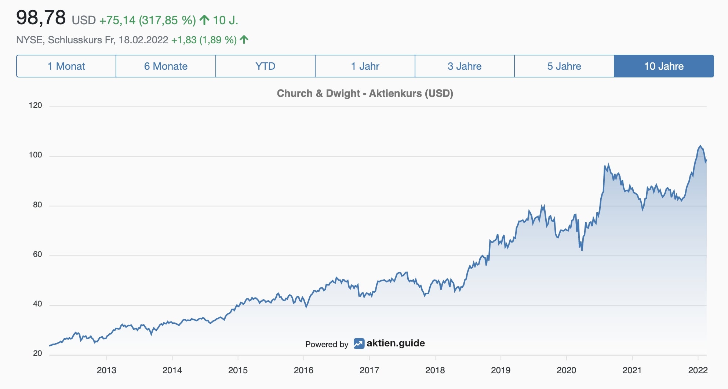This screenshot has height=389, width=728.
Task: Click the chart title Church & Dwight
Action: [365, 93]
